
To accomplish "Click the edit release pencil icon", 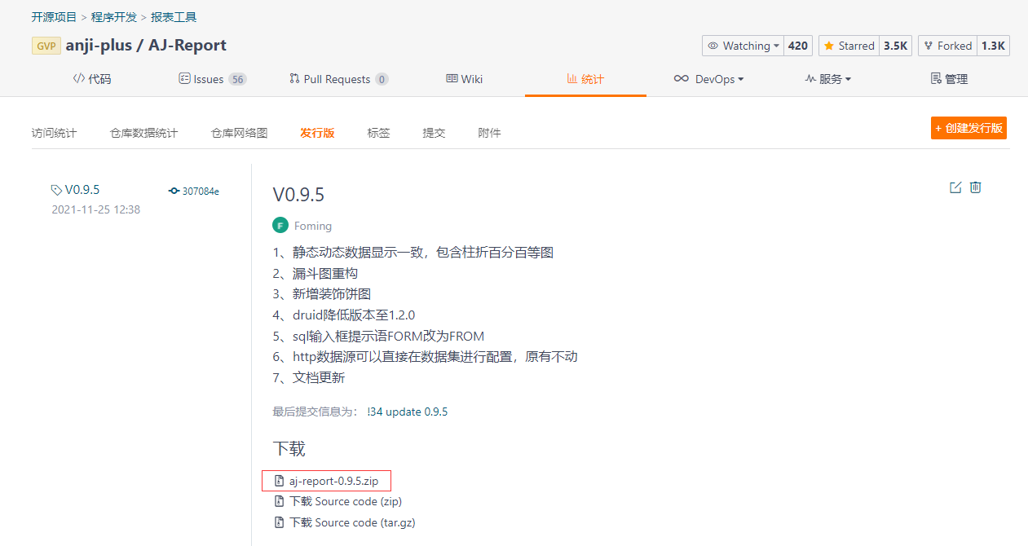I will (955, 187).
